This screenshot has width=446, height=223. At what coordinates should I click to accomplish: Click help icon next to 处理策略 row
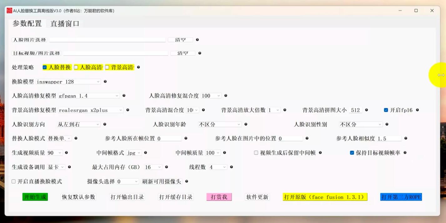pyautogui.click(x=138, y=67)
